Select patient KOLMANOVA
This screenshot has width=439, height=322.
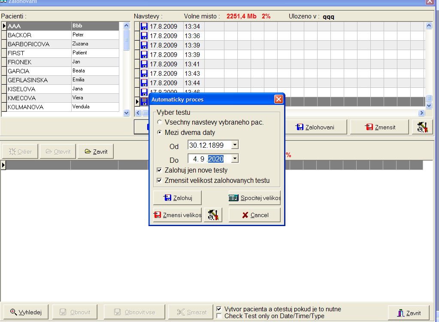click(63, 107)
